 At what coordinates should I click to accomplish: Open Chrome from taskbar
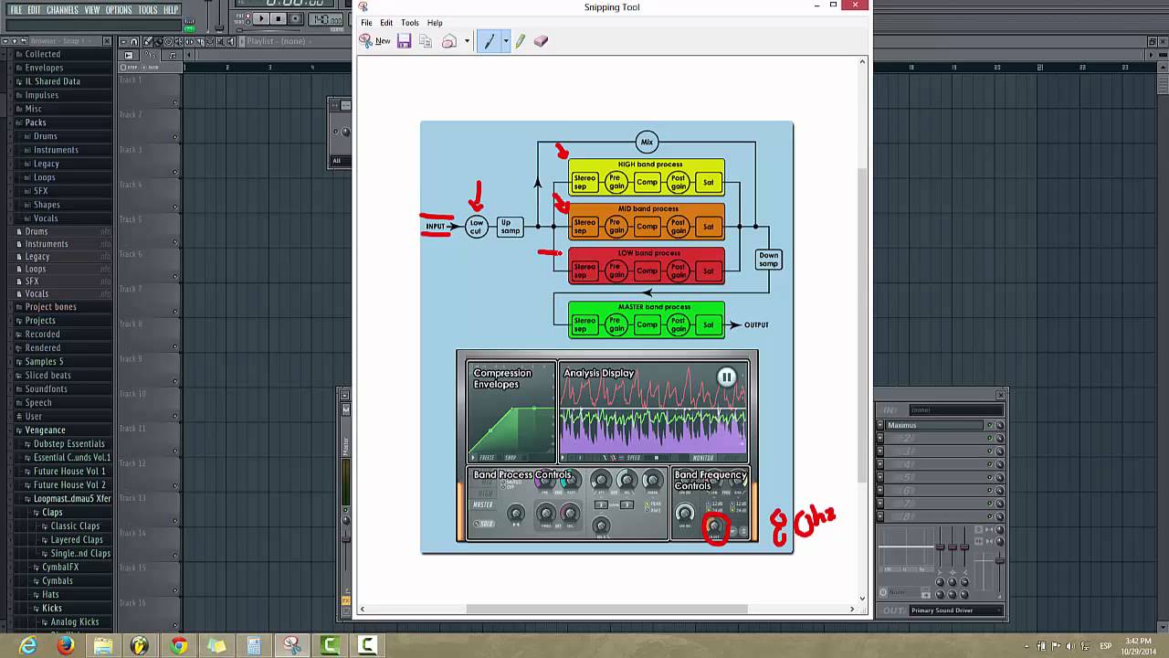point(178,646)
